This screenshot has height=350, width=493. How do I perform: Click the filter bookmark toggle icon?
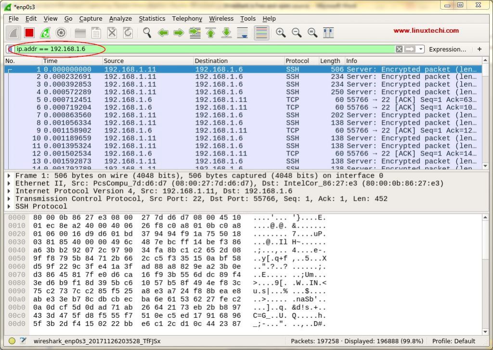(10, 49)
